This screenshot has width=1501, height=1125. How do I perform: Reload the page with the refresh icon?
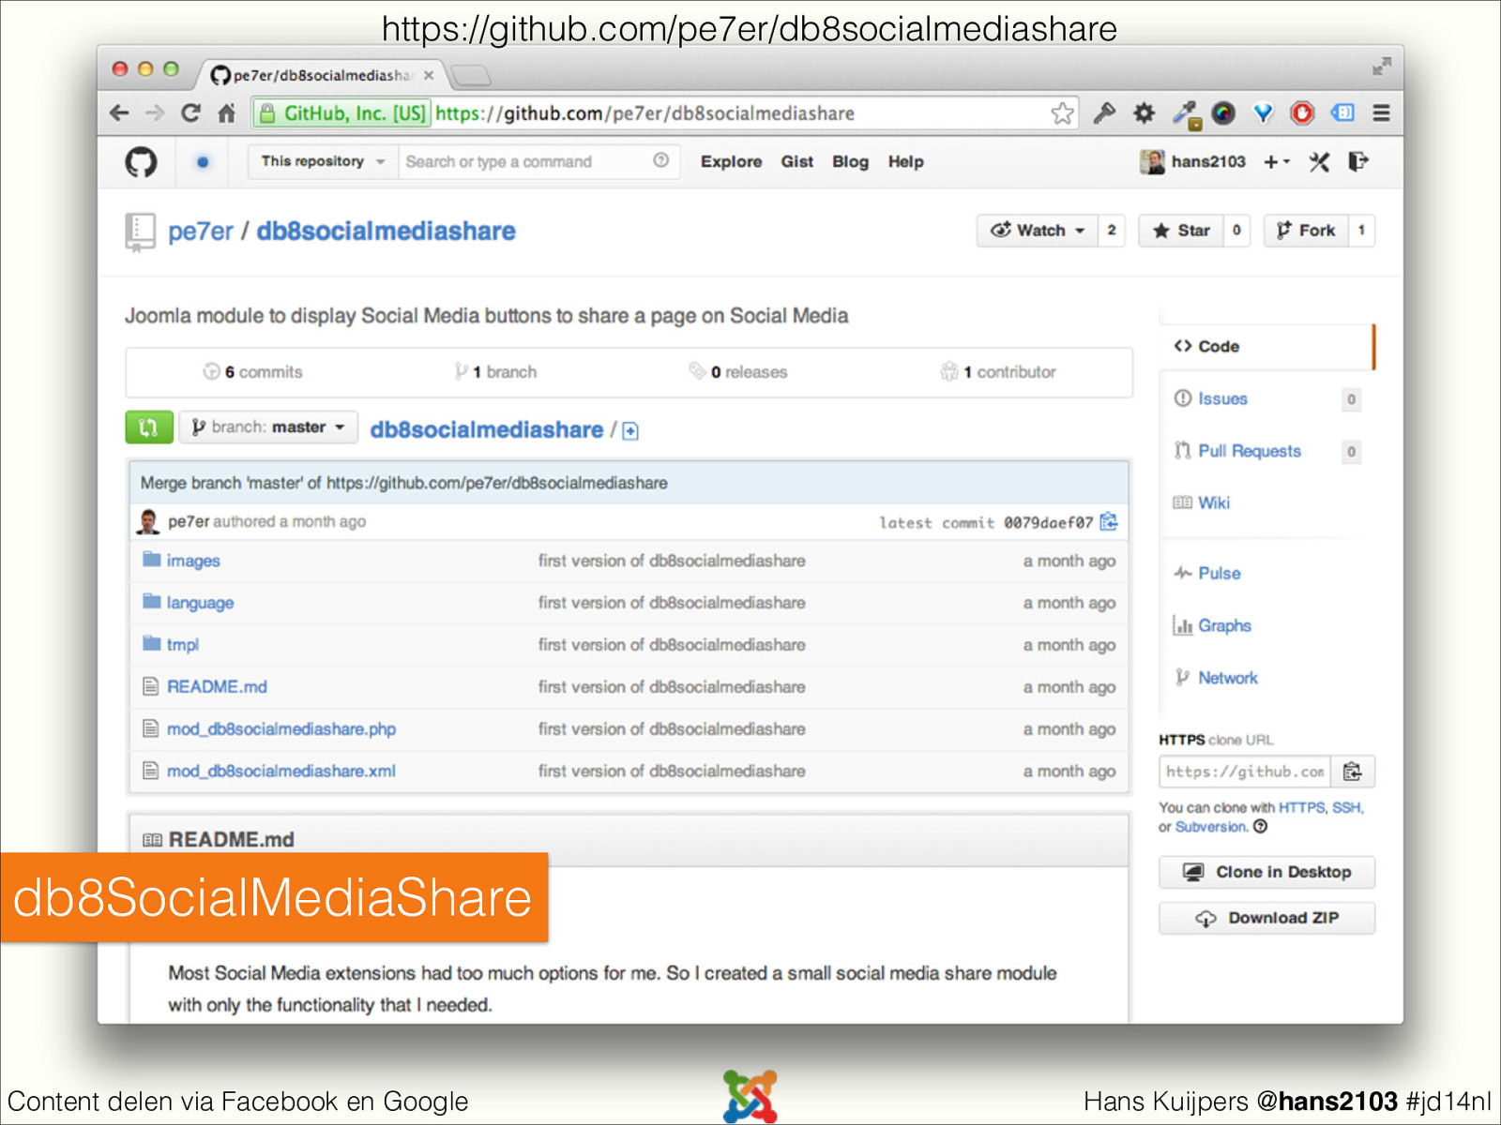point(190,113)
